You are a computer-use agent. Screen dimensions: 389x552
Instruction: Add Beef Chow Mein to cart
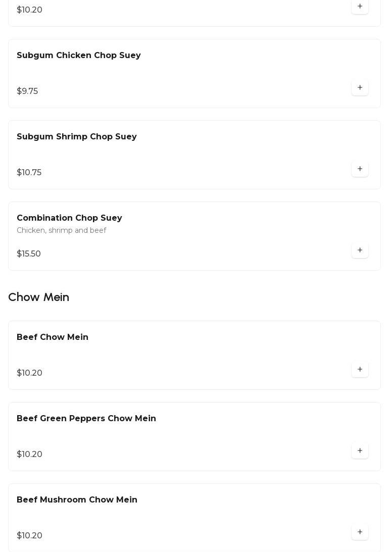(360, 370)
